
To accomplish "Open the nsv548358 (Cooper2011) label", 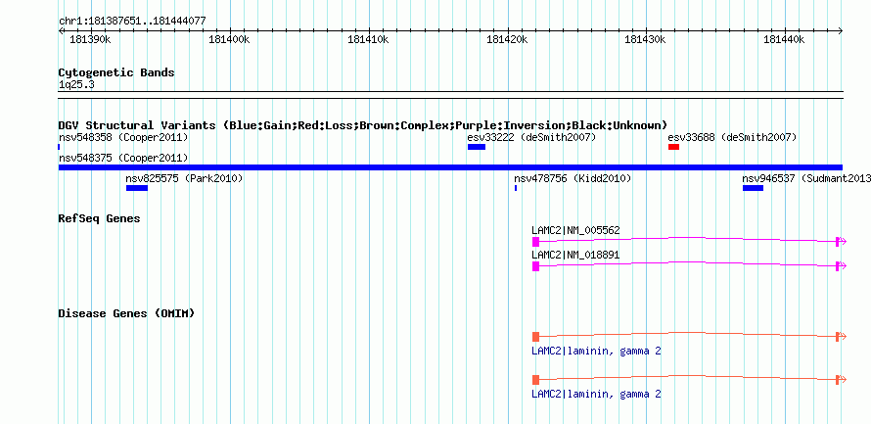I will pyautogui.click(x=123, y=137).
